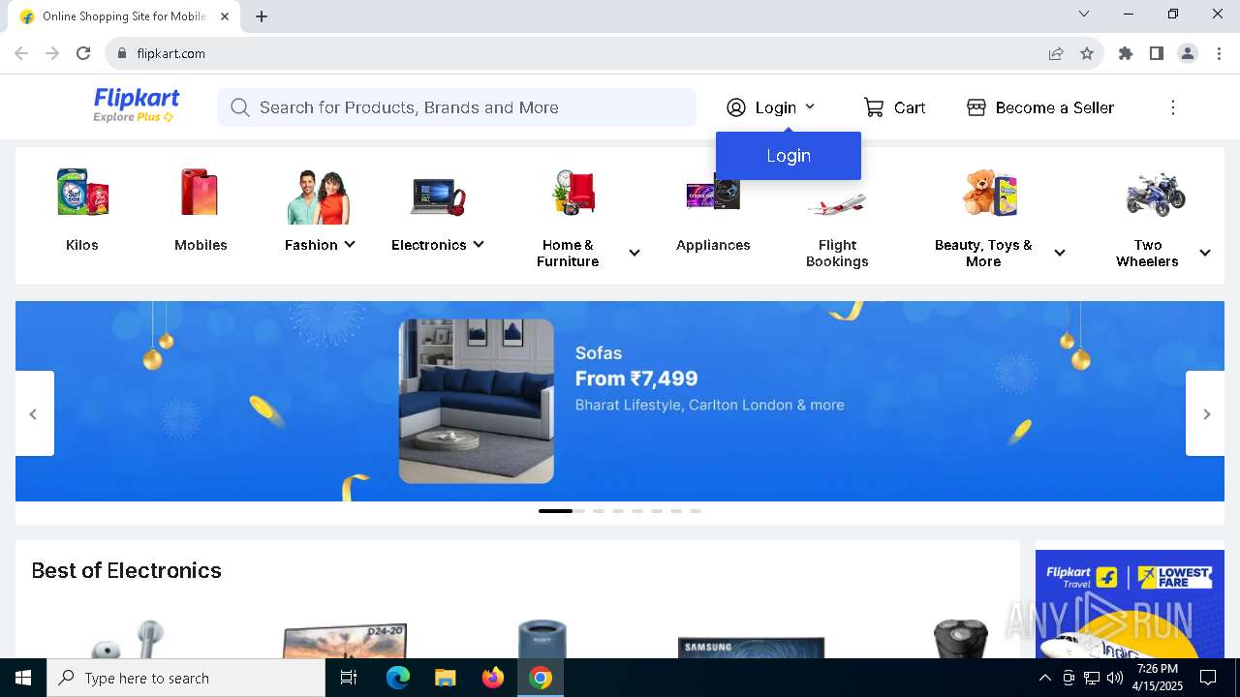Click the Flipkart Explore Plus logo
The height and width of the screenshot is (697, 1240).
pyautogui.click(x=136, y=106)
